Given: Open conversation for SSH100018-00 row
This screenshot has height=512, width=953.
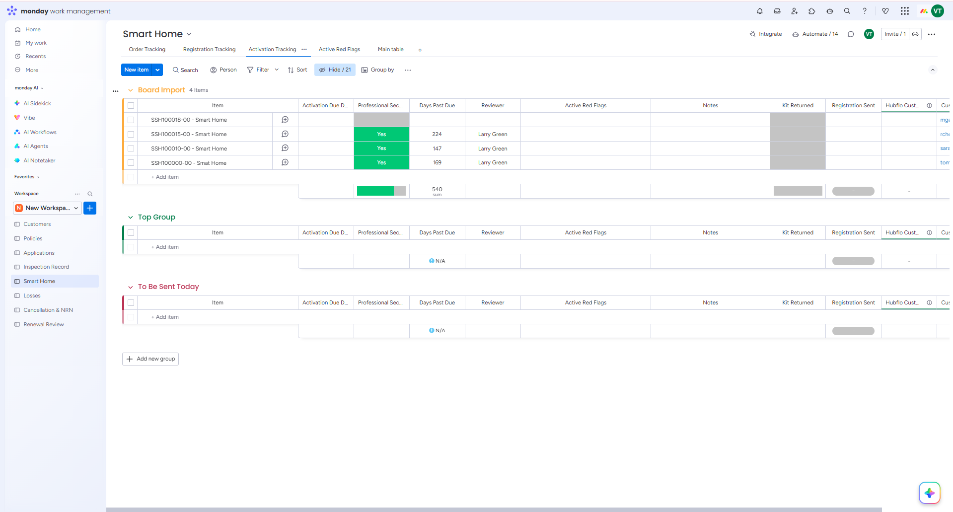Looking at the screenshot, I should 285,120.
